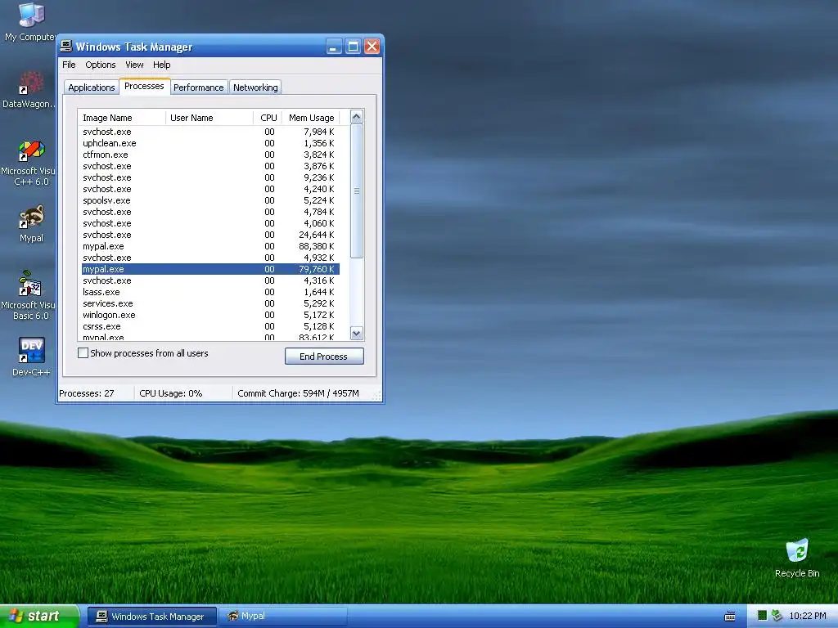Select the Processes tab
The height and width of the screenshot is (628, 838).
[144, 86]
